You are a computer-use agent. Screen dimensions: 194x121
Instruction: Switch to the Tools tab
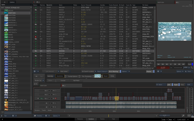coord(113,119)
